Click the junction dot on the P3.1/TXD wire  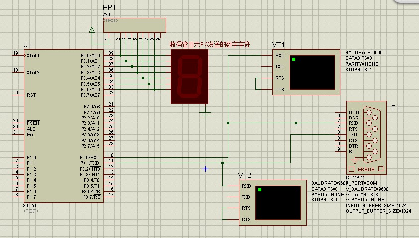coord(222,163)
